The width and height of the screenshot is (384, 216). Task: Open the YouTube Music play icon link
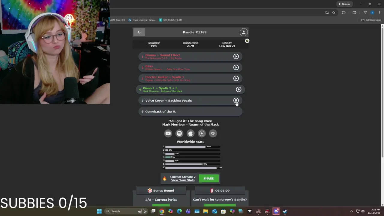pos(202,133)
